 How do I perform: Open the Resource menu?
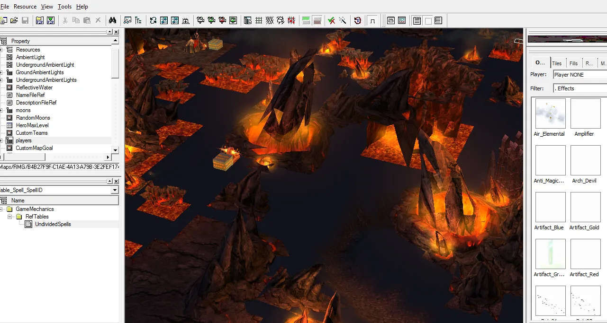click(x=25, y=7)
